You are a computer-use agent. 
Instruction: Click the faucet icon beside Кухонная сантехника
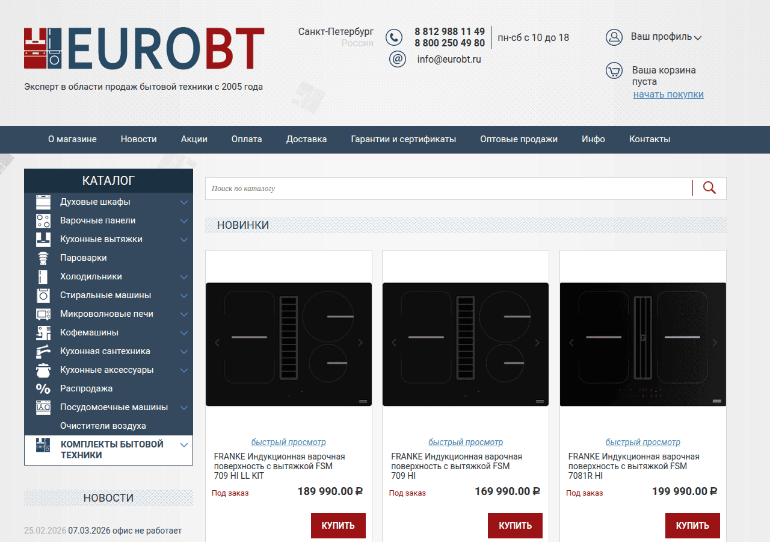43,351
